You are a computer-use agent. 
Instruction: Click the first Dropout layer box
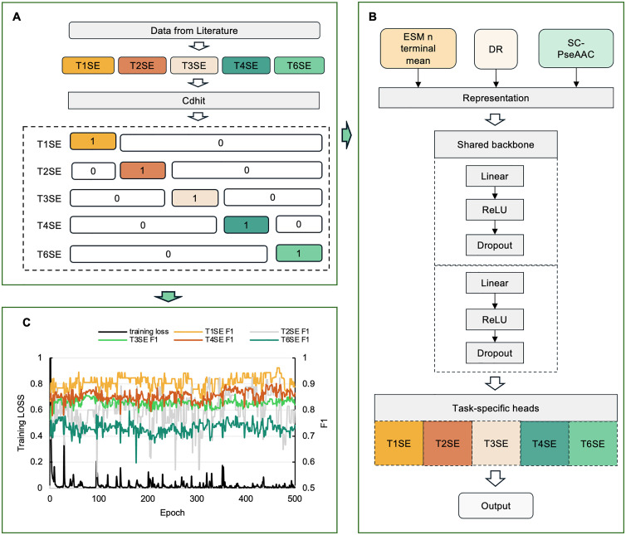coord(495,245)
